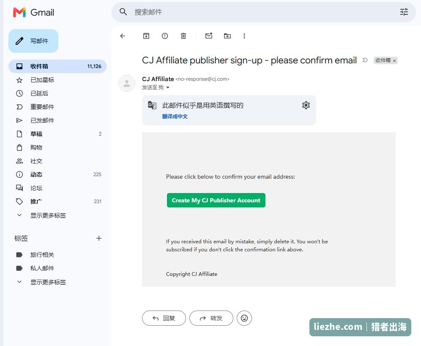Click Copyright CJ Affiliate text
The width and height of the screenshot is (421, 346).
coord(191,274)
